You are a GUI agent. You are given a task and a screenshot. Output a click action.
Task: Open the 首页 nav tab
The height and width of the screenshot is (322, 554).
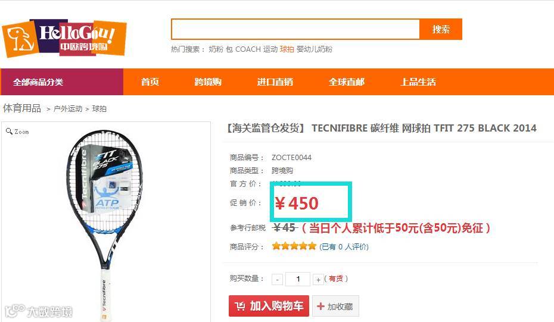150,82
